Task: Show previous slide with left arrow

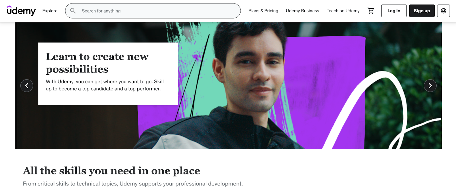Action: pyautogui.click(x=27, y=86)
